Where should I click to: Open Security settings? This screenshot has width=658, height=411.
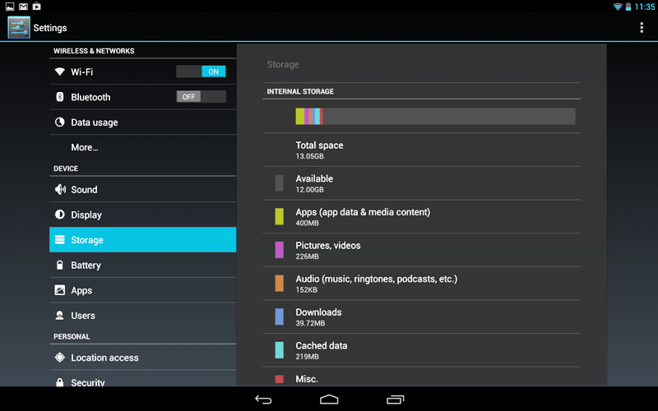pos(142,379)
